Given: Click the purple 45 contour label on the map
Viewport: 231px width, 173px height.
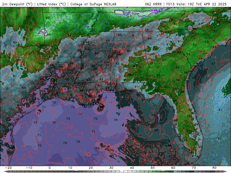Looking at the screenshot, I should 156,11.
